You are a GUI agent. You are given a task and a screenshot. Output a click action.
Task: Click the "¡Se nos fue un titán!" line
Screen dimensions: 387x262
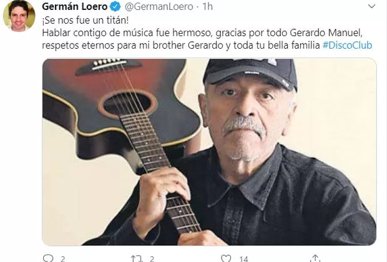point(86,20)
